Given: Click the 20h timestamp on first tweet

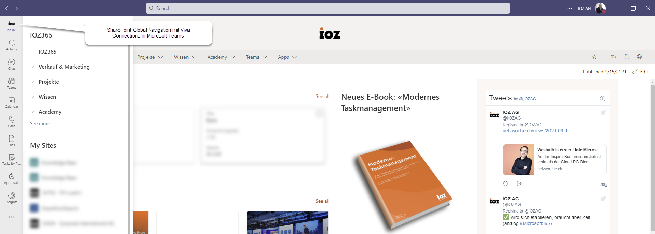Looking at the screenshot, I should [603, 185].
